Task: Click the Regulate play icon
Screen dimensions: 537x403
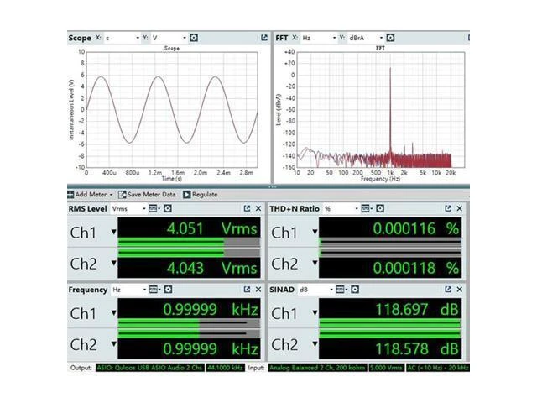Action: tap(186, 195)
